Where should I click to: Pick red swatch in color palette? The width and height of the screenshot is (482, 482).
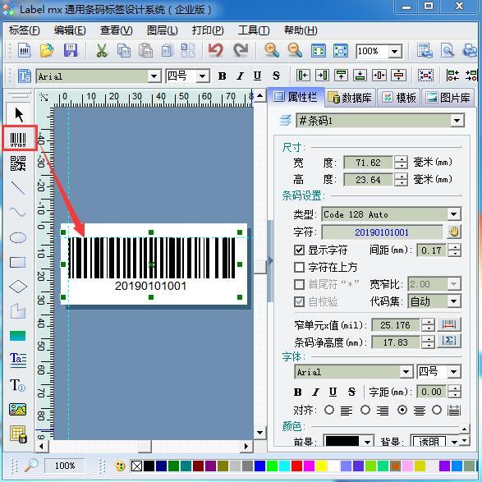click(x=296, y=466)
